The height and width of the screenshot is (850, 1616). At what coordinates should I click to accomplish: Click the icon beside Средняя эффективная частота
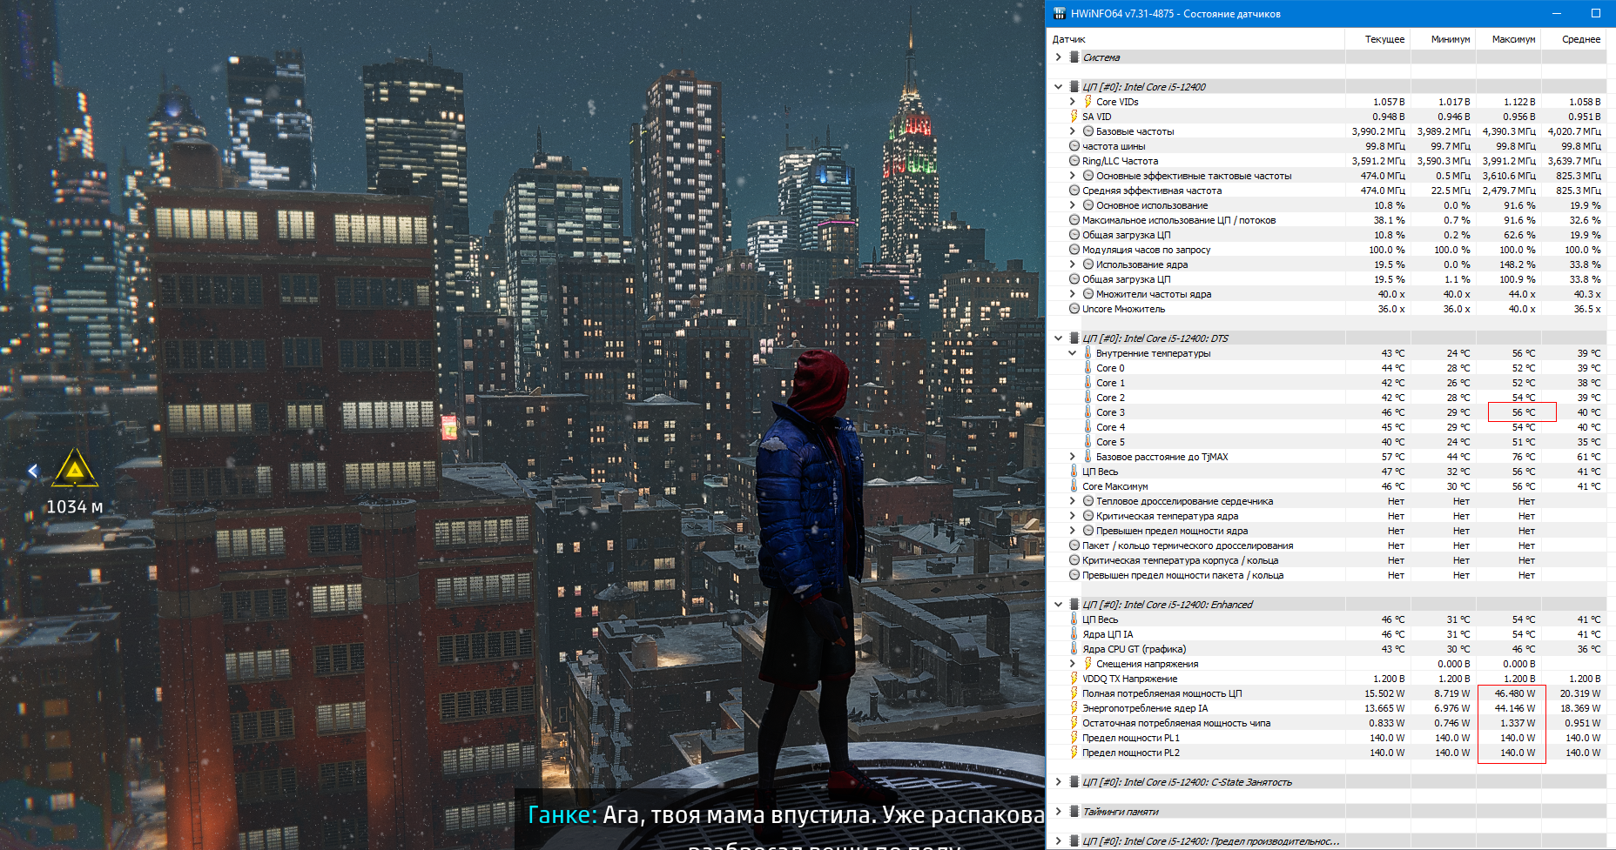pyautogui.click(x=1074, y=191)
